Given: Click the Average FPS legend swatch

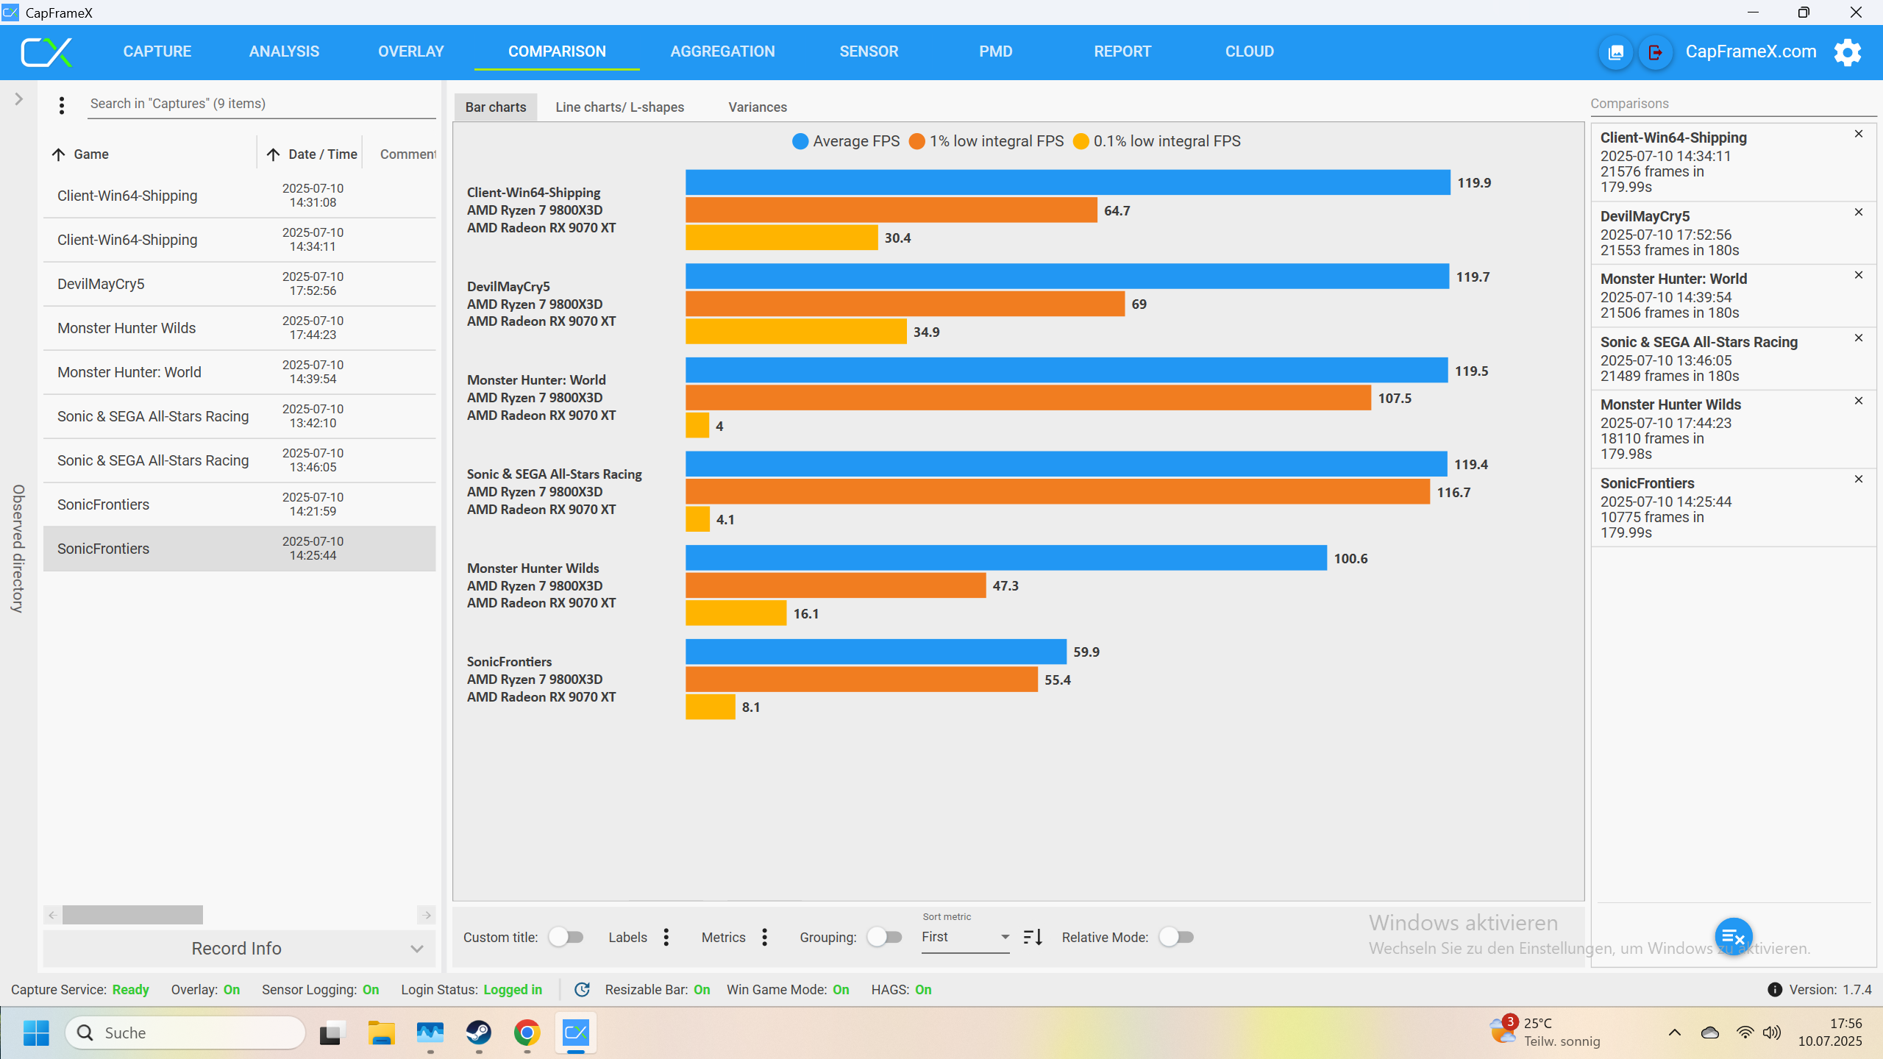Looking at the screenshot, I should click(x=800, y=141).
